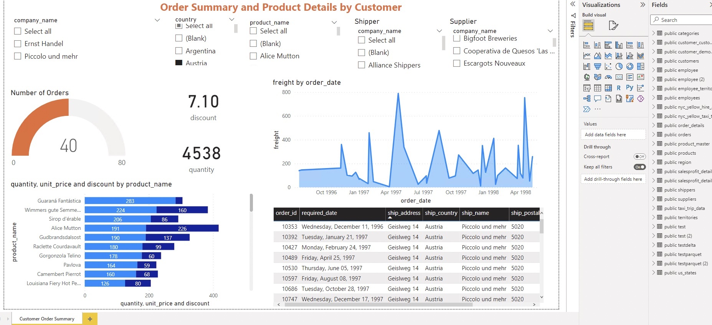
Task: Select the card visual with 123
Action: pos(619,77)
